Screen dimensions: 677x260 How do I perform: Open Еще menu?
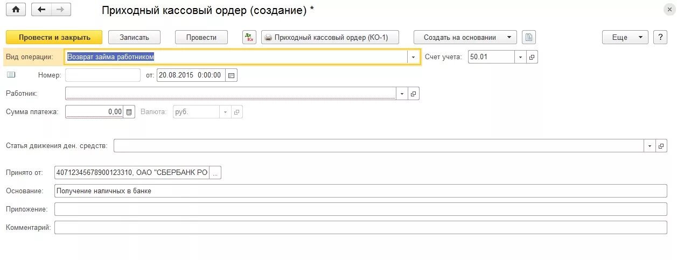(625, 37)
